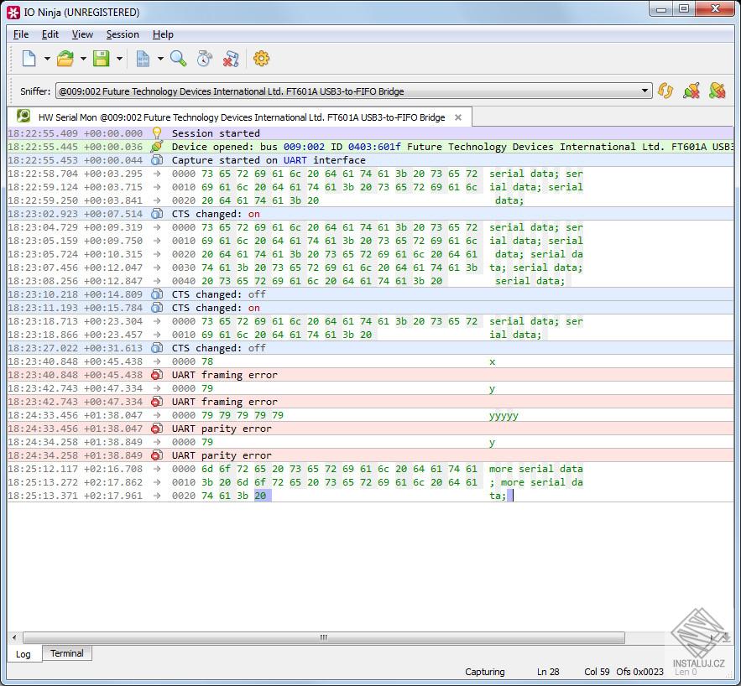Click the rightmost plug icon with red X
The image size is (741, 686).
coord(717,91)
